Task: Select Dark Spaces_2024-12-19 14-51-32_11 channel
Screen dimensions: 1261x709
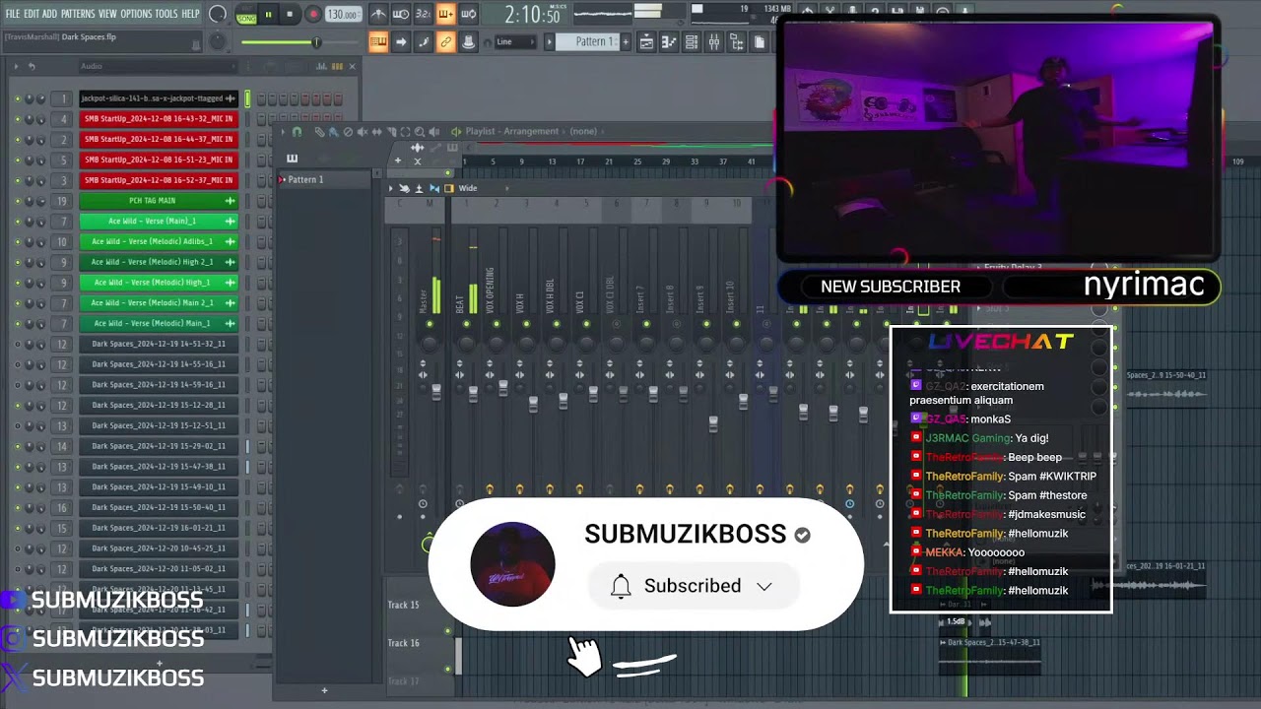Action: tap(159, 344)
